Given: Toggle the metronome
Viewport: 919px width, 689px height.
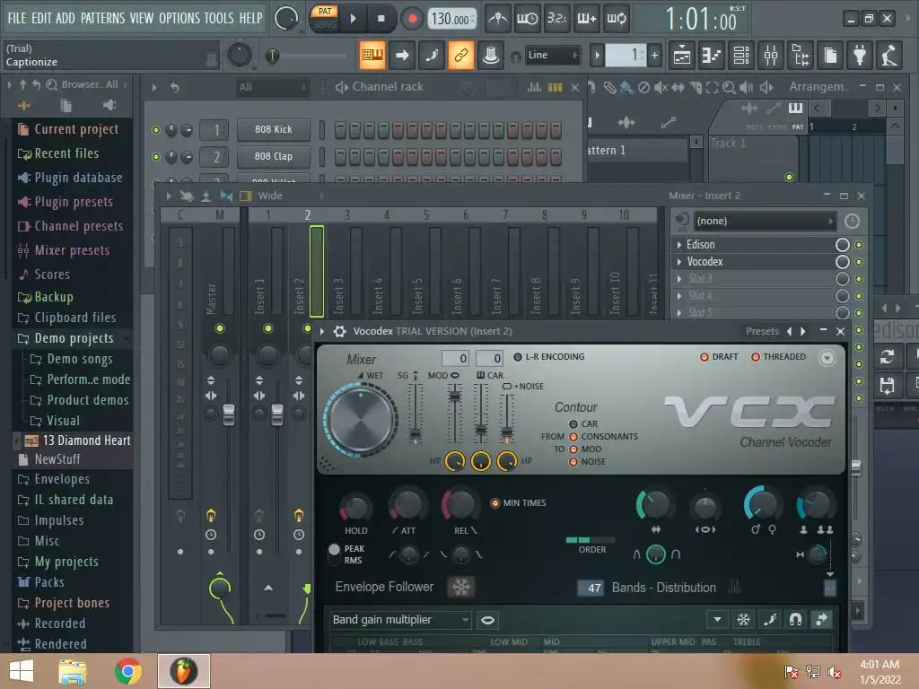Looking at the screenshot, I should [x=497, y=19].
